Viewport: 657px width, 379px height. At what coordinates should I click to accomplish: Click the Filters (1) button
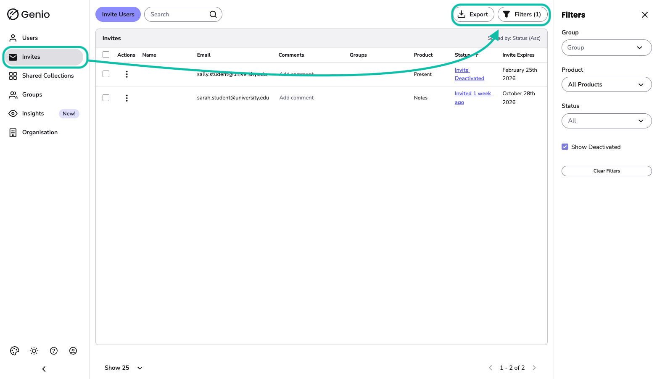pyautogui.click(x=522, y=14)
